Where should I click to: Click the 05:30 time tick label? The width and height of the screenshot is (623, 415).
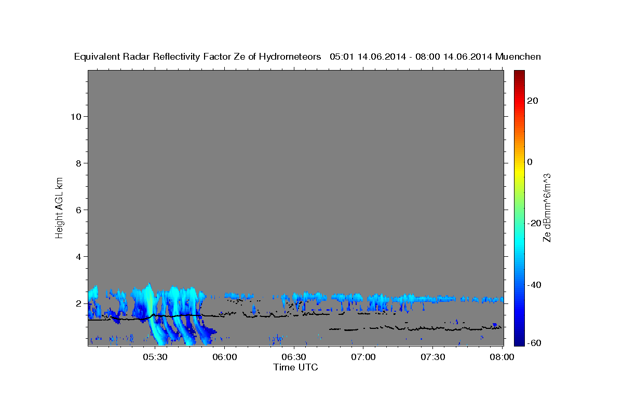[155, 357]
